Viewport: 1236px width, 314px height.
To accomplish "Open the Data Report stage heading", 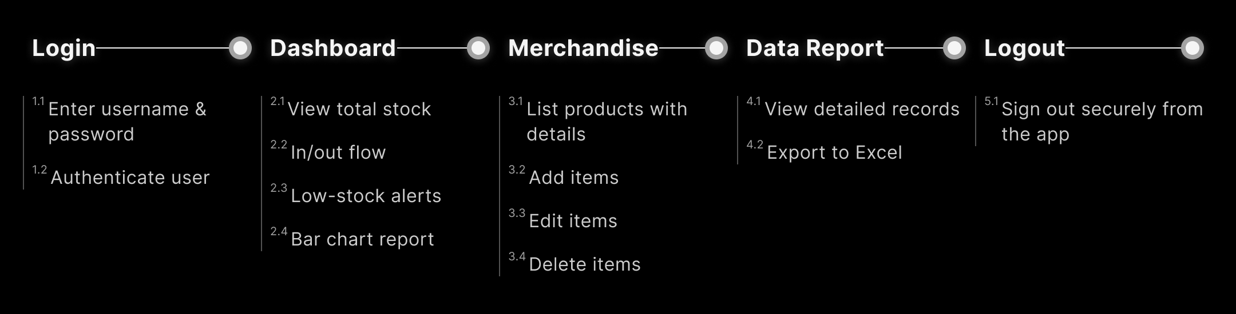I will (x=815, y=49).
